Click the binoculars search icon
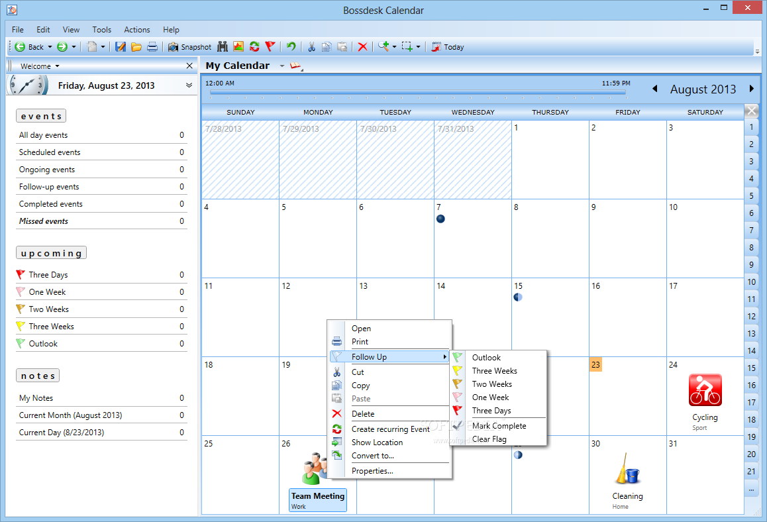 point(223,47)
